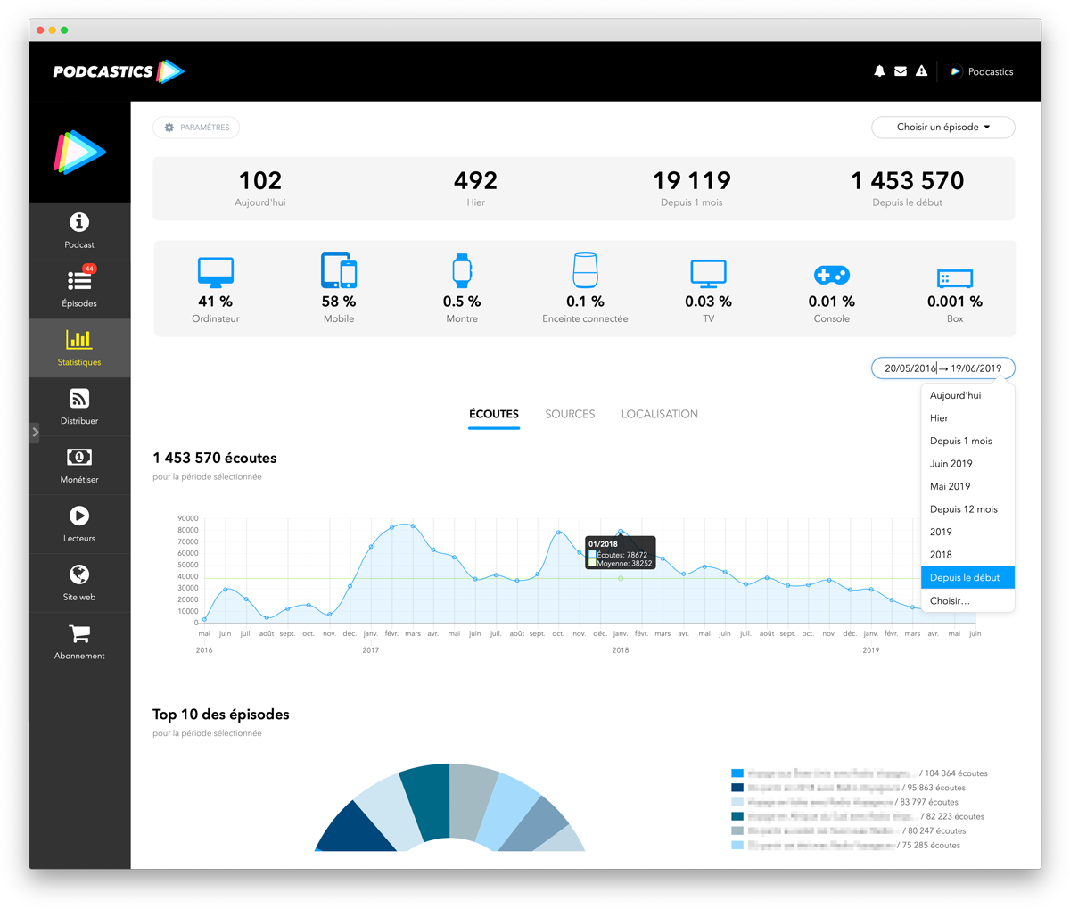
Task: Switch to the SOURCES tab
Action: 570,414
